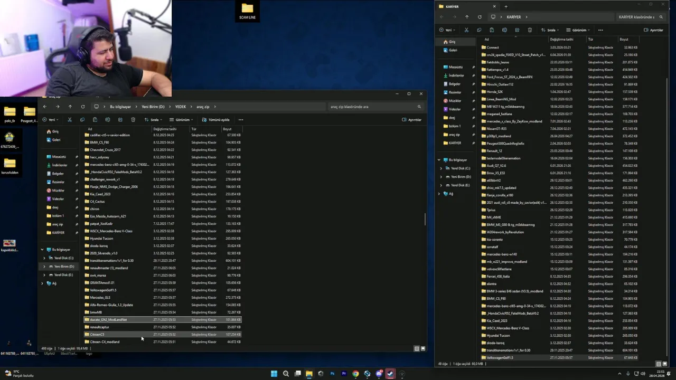The width and height of the screenshot is (676, 380).
Task: Switch to details view in araç zip window
Action: [417, 348]
